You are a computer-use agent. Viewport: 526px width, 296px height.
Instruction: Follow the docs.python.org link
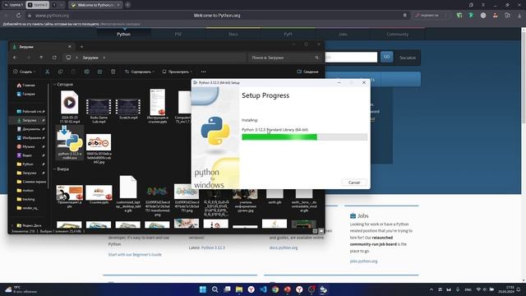pos(284,247)
